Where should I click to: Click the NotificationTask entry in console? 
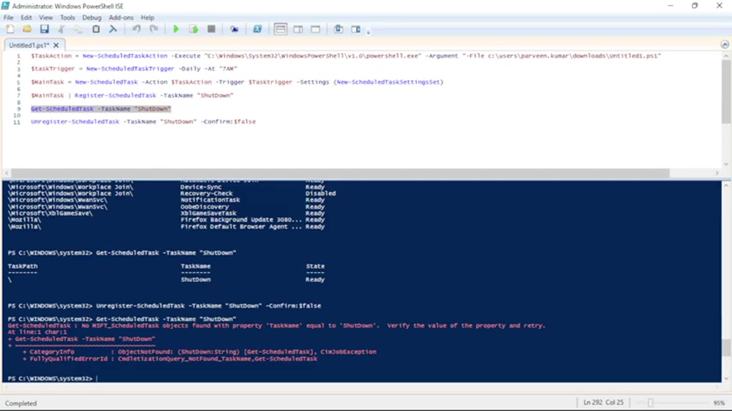tap(210, 200)
